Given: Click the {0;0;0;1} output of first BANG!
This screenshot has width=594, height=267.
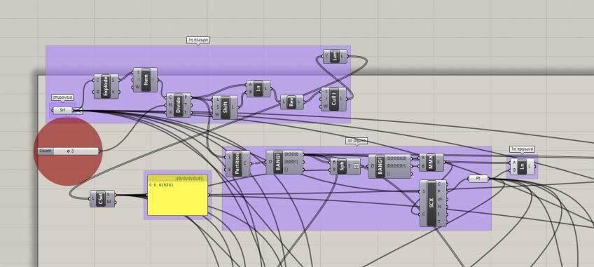Looking at the screenshot, I should (x=291, y=162).
